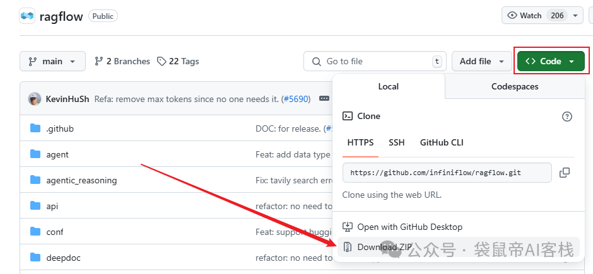Expand commit details ellipsis button
Viewport: 593px width, 274px height.
pos(324,98)
